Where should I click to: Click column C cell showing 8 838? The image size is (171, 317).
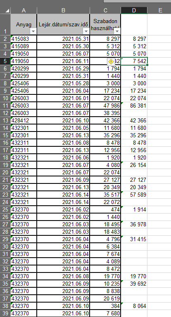tap(105, 291)
